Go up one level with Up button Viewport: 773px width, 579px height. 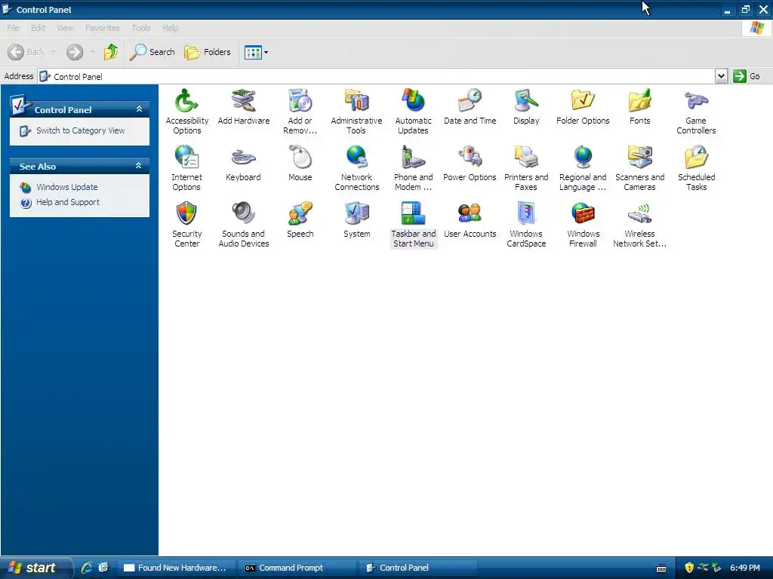point(111,52)
